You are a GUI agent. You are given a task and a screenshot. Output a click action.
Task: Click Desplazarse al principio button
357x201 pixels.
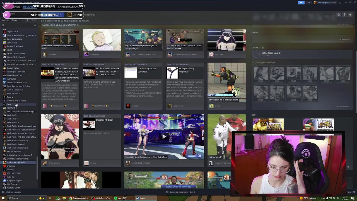(178, 187)
